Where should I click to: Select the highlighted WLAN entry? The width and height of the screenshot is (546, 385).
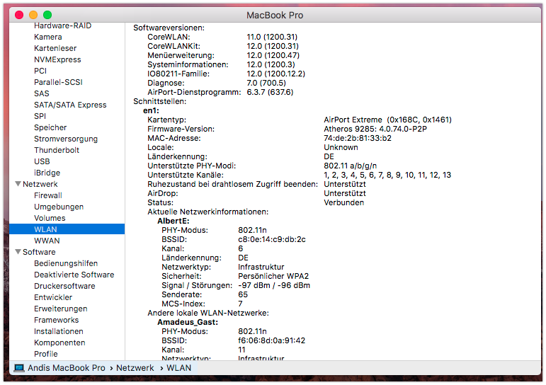67,229
